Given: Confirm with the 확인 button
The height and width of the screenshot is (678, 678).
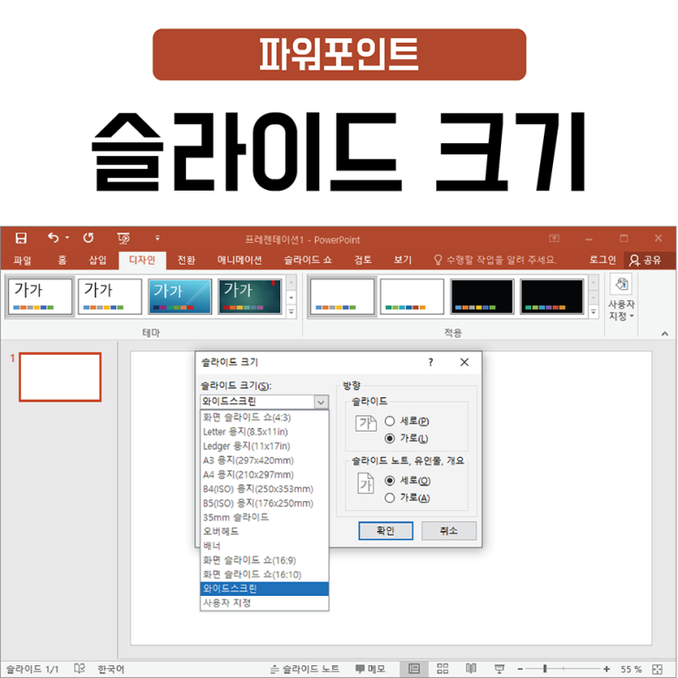Looking at the screenshot, I should pyautogui.click(x=386, y=530).
